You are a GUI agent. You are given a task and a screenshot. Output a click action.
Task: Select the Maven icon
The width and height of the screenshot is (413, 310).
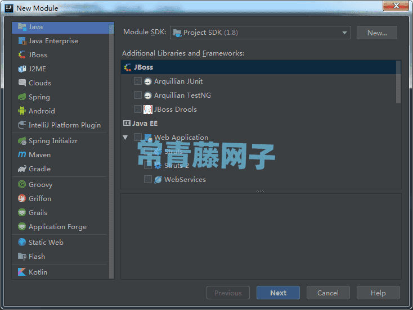(22, 154)
